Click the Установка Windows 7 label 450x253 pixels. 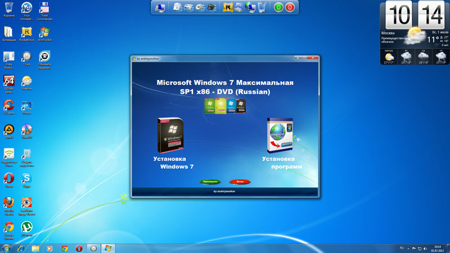(x=173, y=163)
